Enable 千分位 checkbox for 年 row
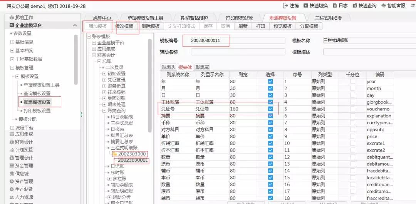The image size is (416, 204). click(353, 82)
